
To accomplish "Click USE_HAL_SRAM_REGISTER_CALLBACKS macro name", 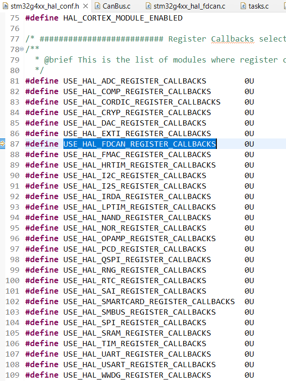I will (x=137, y=333).
